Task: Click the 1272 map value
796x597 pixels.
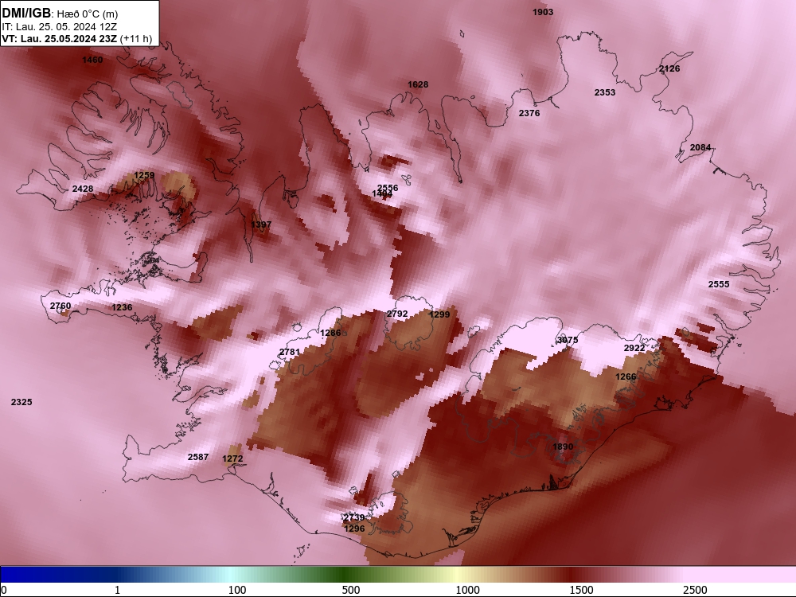Action: (x=232, y=458)
